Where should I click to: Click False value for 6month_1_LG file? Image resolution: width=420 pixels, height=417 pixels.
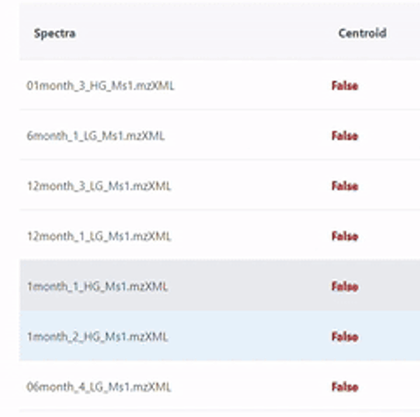pos(345,136)
